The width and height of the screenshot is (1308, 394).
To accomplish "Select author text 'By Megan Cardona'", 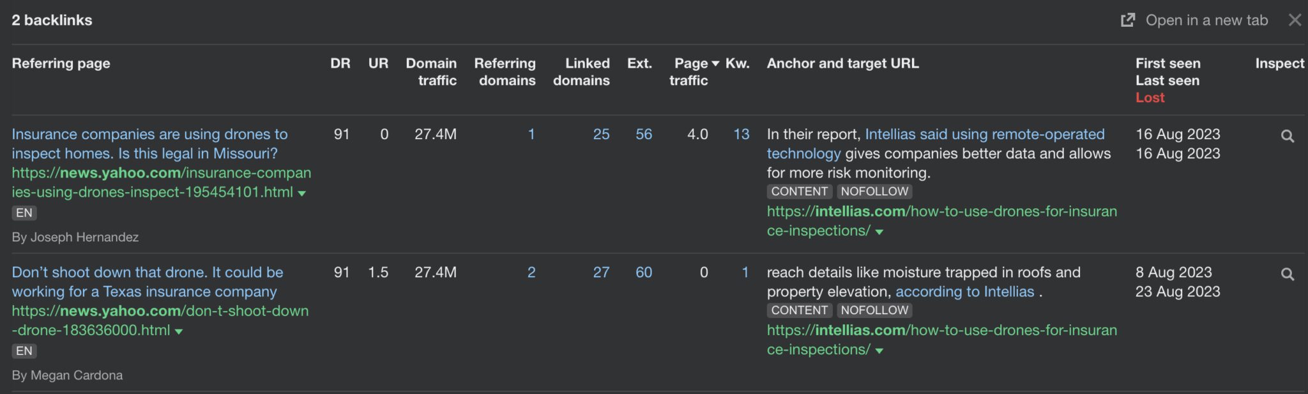I will (67, 375).
